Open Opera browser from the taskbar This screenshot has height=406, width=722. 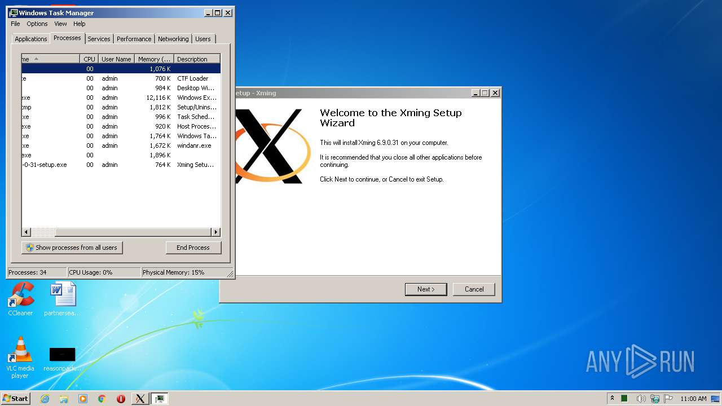click(x=121, y=399)
